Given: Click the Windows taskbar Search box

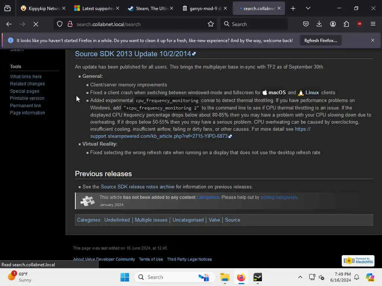Looking at the screenshot, I should tap(175, 277).
